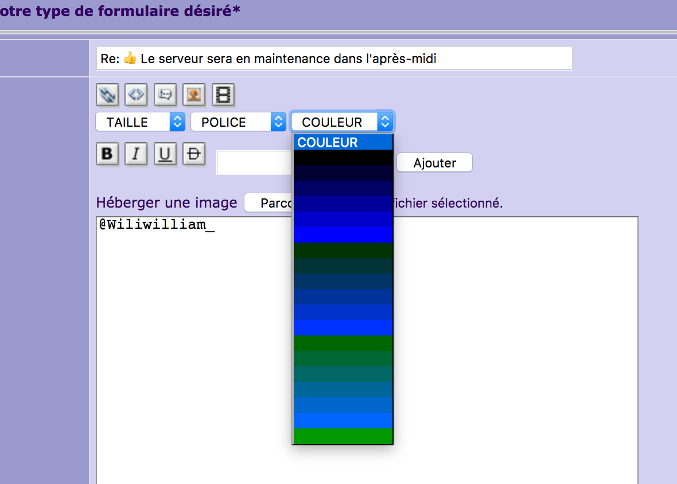Pick the bright pure blue color swatch
The image size is (677, 484).
pyautogui.click(x=343, y=235)
